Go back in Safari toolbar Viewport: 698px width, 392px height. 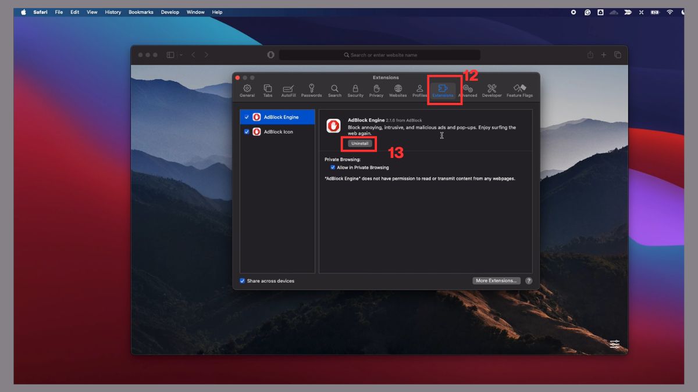(x=193, y=55)
